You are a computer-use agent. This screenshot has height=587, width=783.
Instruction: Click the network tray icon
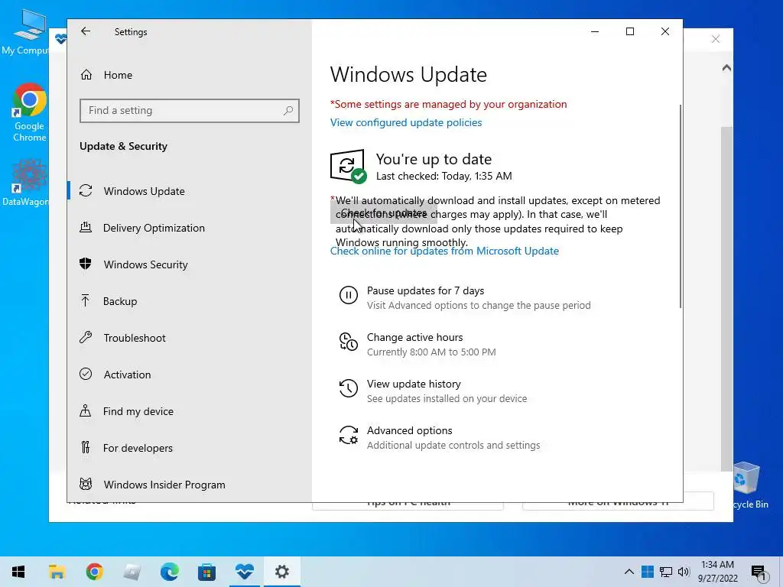click(x=666, y=572)
